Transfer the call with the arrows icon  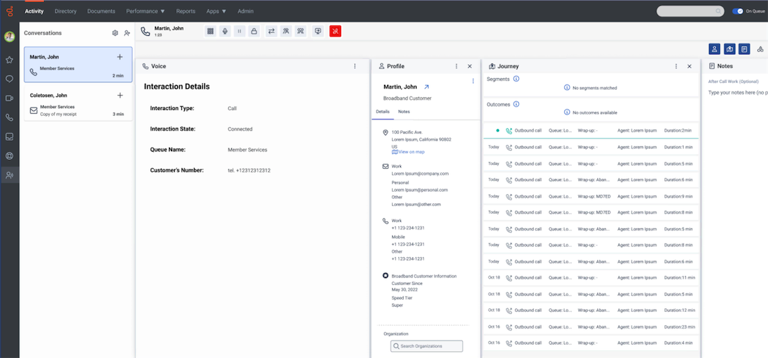click(271, 31)
